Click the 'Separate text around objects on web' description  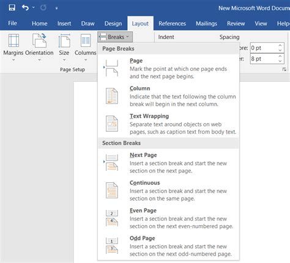point(176,124)
